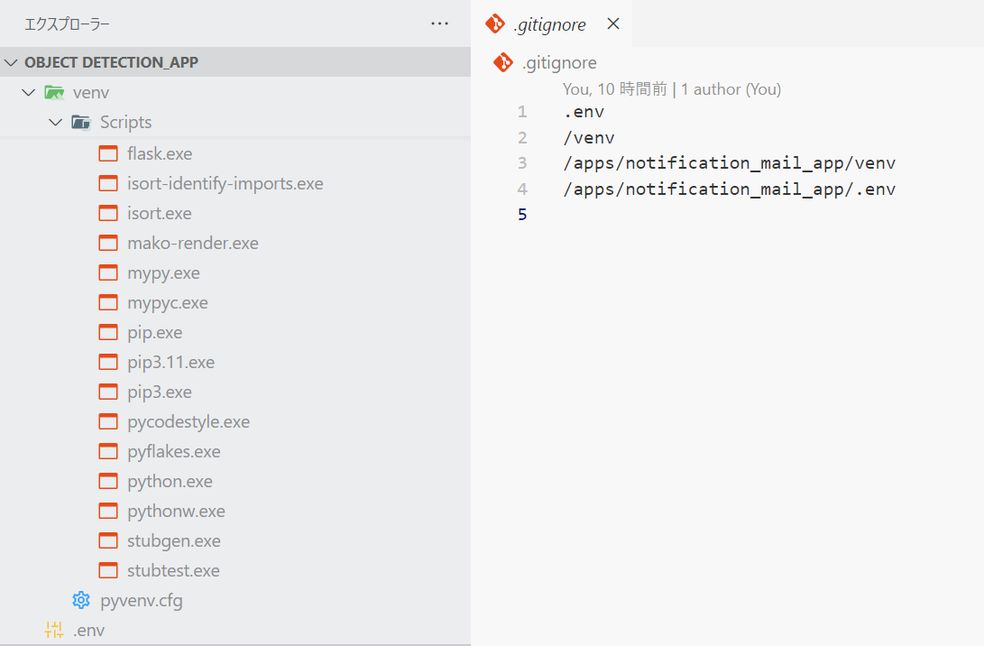
Task: Click the pycodestyle.exe file icon
Action: coord(108,421)
